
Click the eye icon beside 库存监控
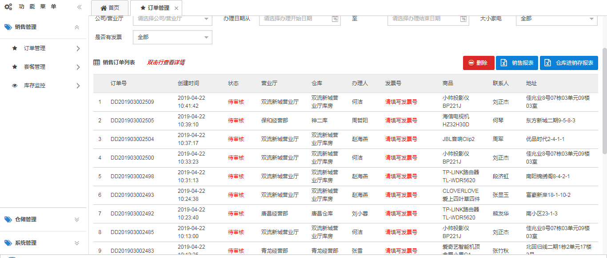coord(15,86)
